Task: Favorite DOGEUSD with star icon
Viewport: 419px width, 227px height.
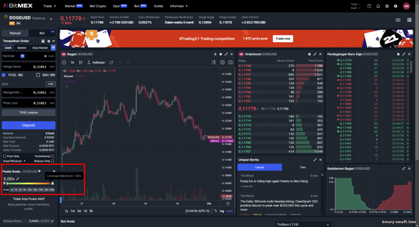Action: tap(6, 17)
